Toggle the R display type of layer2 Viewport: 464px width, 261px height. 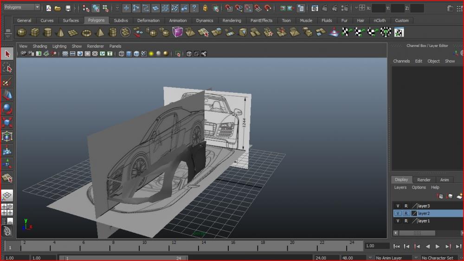(406, 214)
